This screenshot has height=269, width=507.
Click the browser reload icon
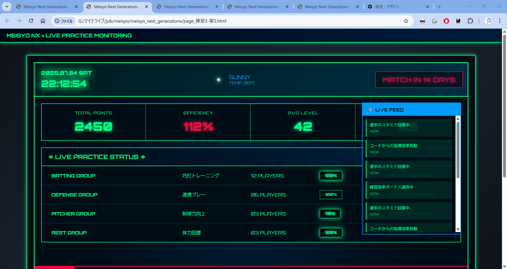(x=31, y=21)
